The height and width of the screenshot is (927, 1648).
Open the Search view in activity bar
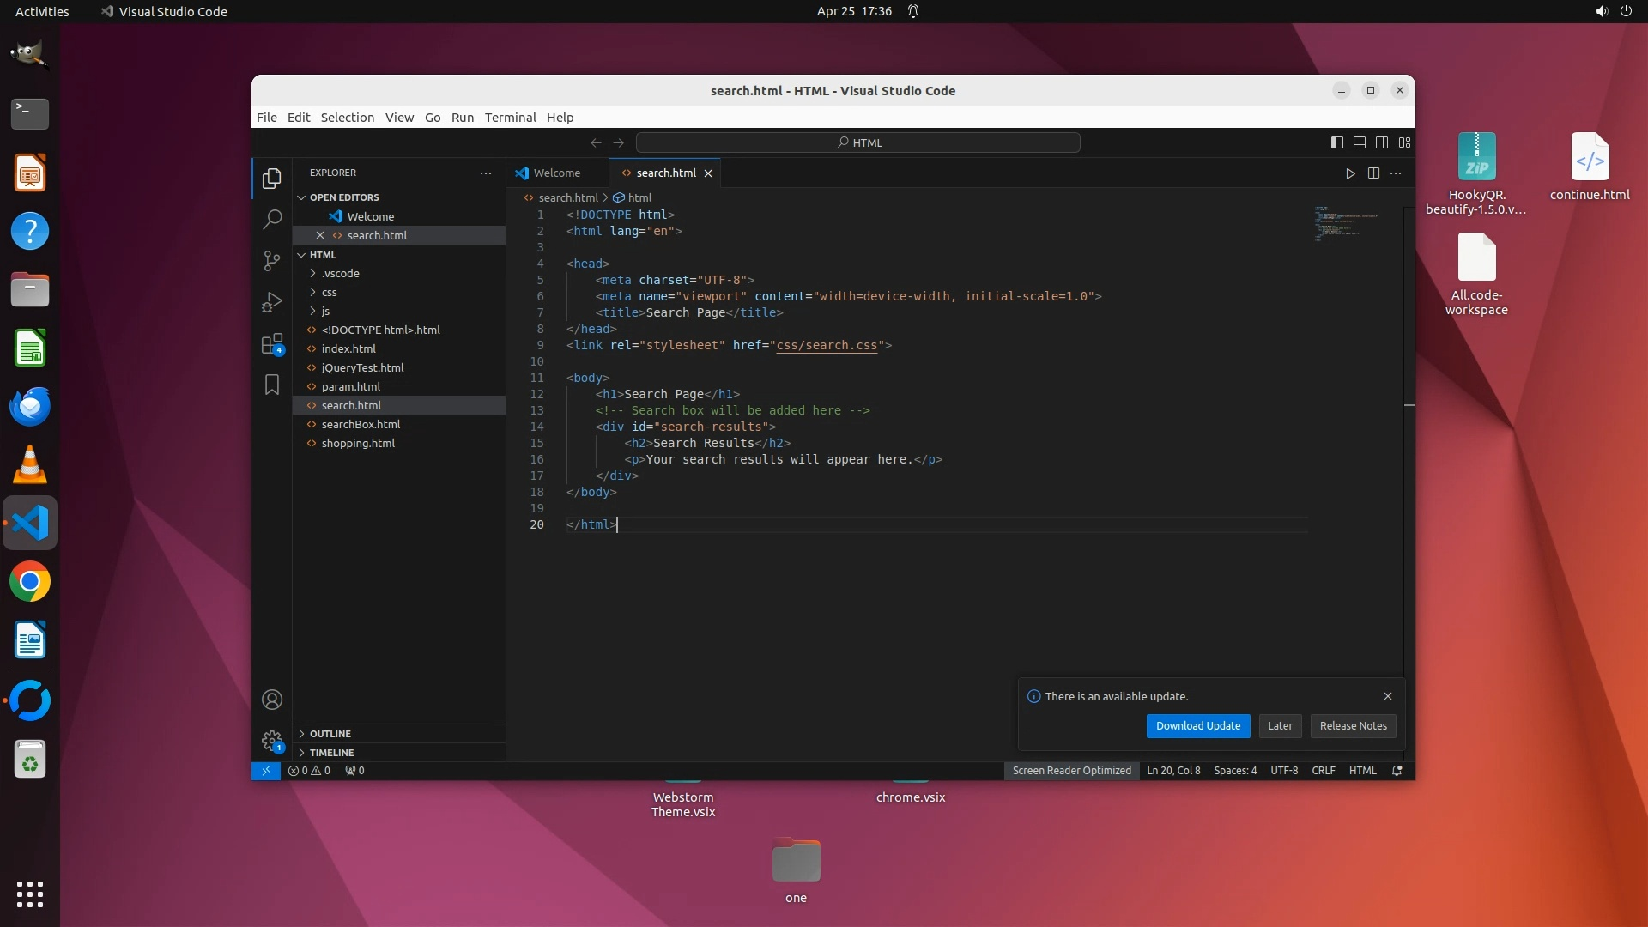click(272, 220)
